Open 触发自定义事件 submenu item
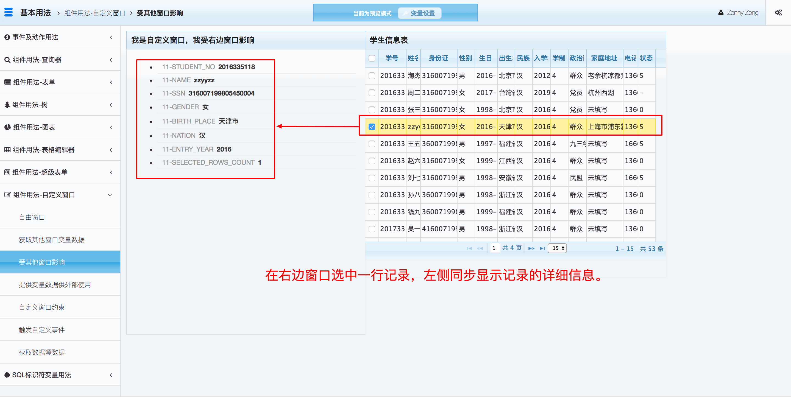Viewport: 791px width, 397px height. point(42,330)
